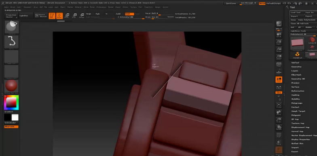Open the stroke type (curve) selector
317x156 pixels.
[x=11, y=42]
